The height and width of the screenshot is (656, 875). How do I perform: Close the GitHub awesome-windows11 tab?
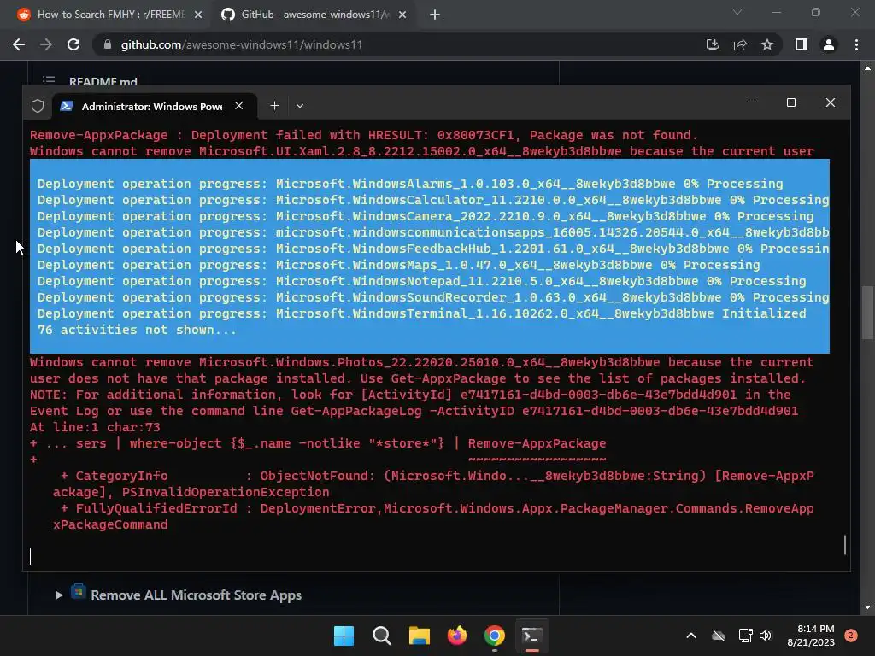click(402, 15)
